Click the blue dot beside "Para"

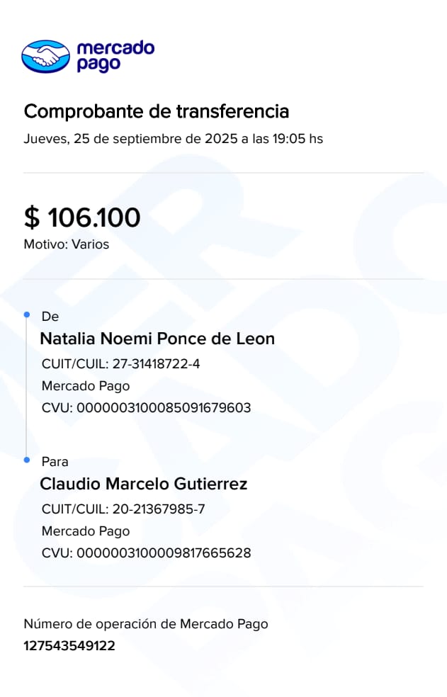[x=27, y=460]
